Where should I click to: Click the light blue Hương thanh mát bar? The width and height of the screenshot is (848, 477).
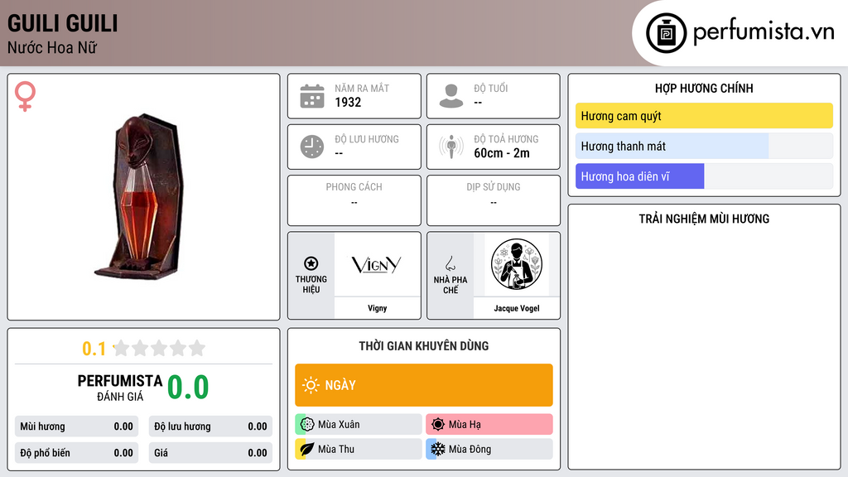[x=672, y=146]
